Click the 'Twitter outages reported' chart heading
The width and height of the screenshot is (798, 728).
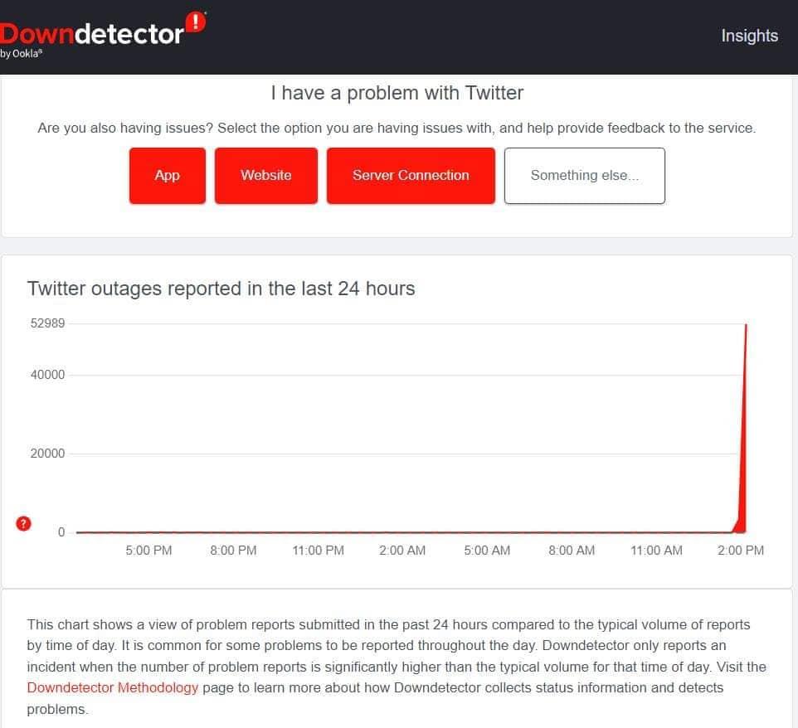[x=221, y=289]
